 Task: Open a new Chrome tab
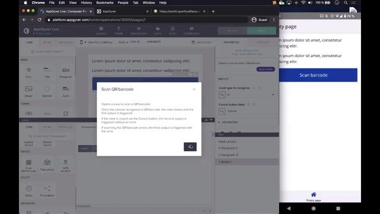click(213, 11)
